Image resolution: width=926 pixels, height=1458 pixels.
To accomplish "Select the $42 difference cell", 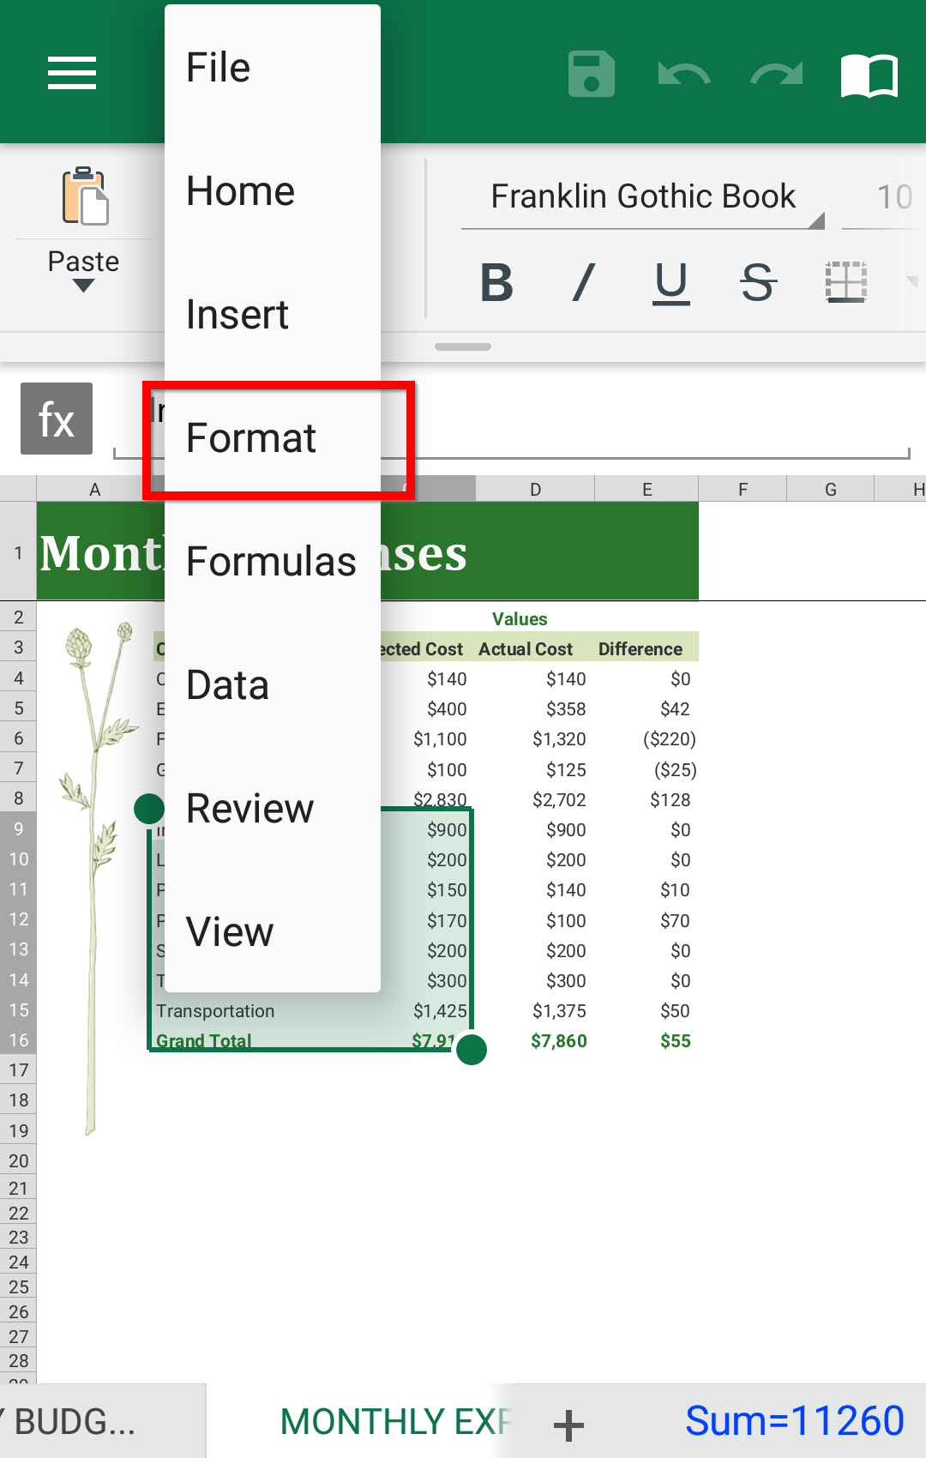I will (676, 708).
